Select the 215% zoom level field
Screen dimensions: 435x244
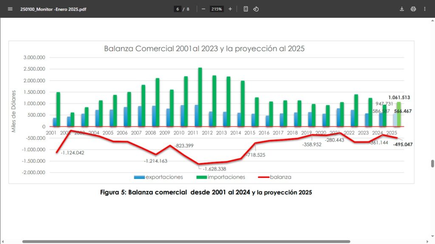[x=217, y=9]
